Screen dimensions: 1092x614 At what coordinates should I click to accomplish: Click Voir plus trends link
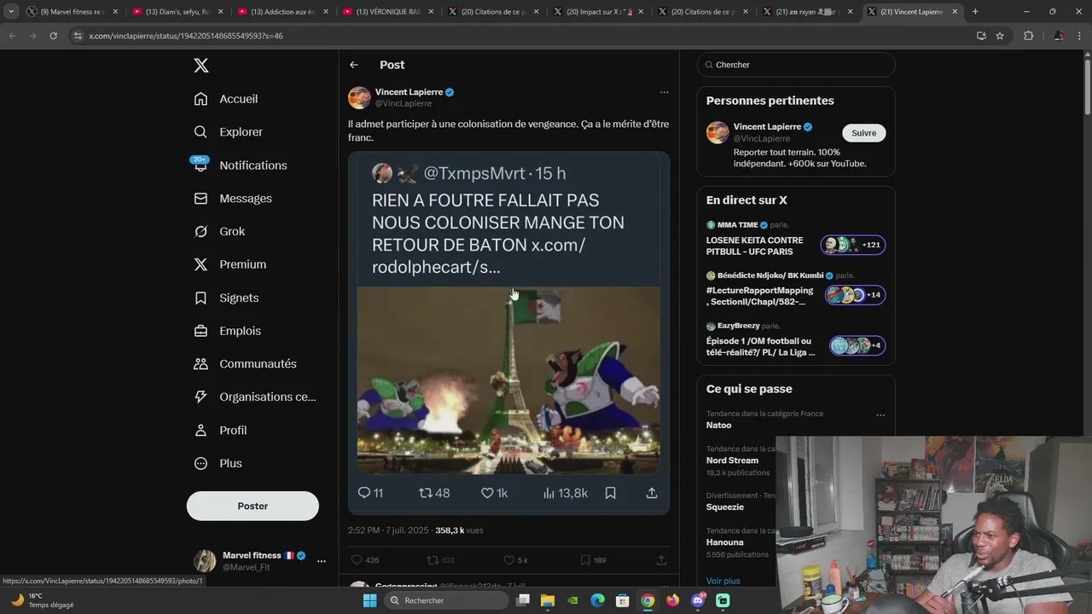tap(723, 581)
